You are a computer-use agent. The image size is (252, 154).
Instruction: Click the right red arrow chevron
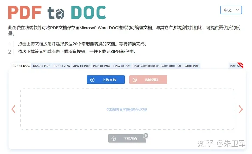coord(241,109)
